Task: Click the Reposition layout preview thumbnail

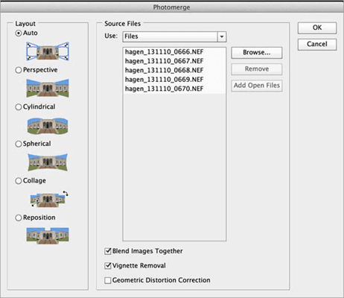Action: pyautogui.click(x=48, y=235)
